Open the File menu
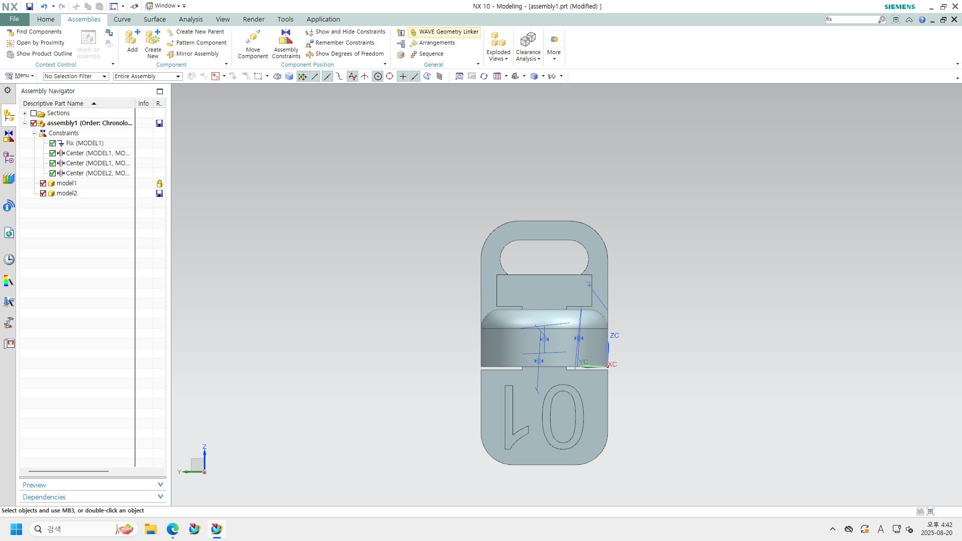This screenshot has height=541, width=962. (x=14, y=19)
